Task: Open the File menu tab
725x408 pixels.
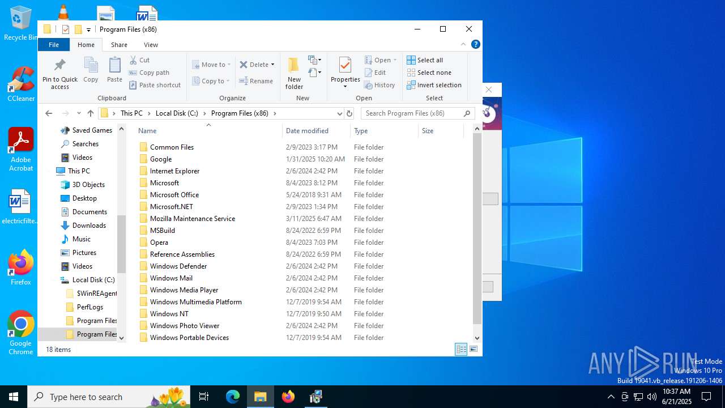Action: coord(54,45)
